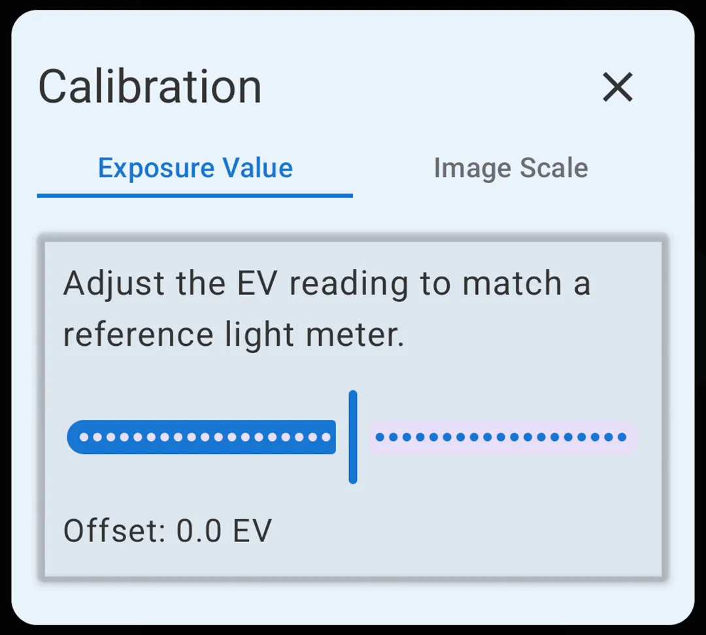The image size is (706, 635).
Task: Click the EV calibration slider control
Action: coord(353,436)
